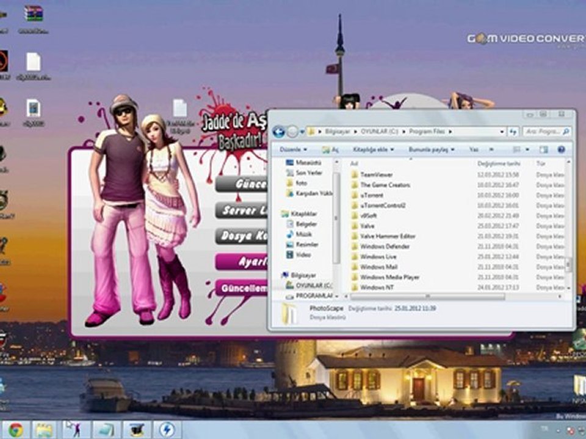Select Bilgisayar in the navigation pane

(299, 275)
